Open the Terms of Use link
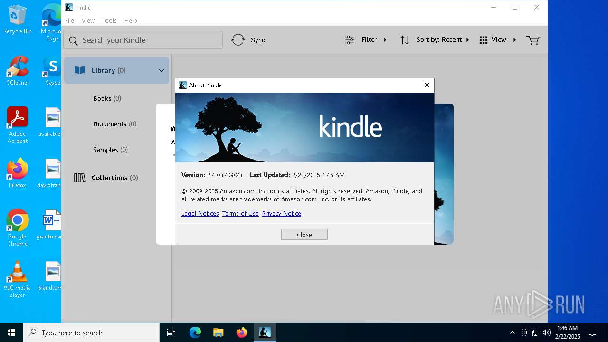608x342 pixels. 240,214
